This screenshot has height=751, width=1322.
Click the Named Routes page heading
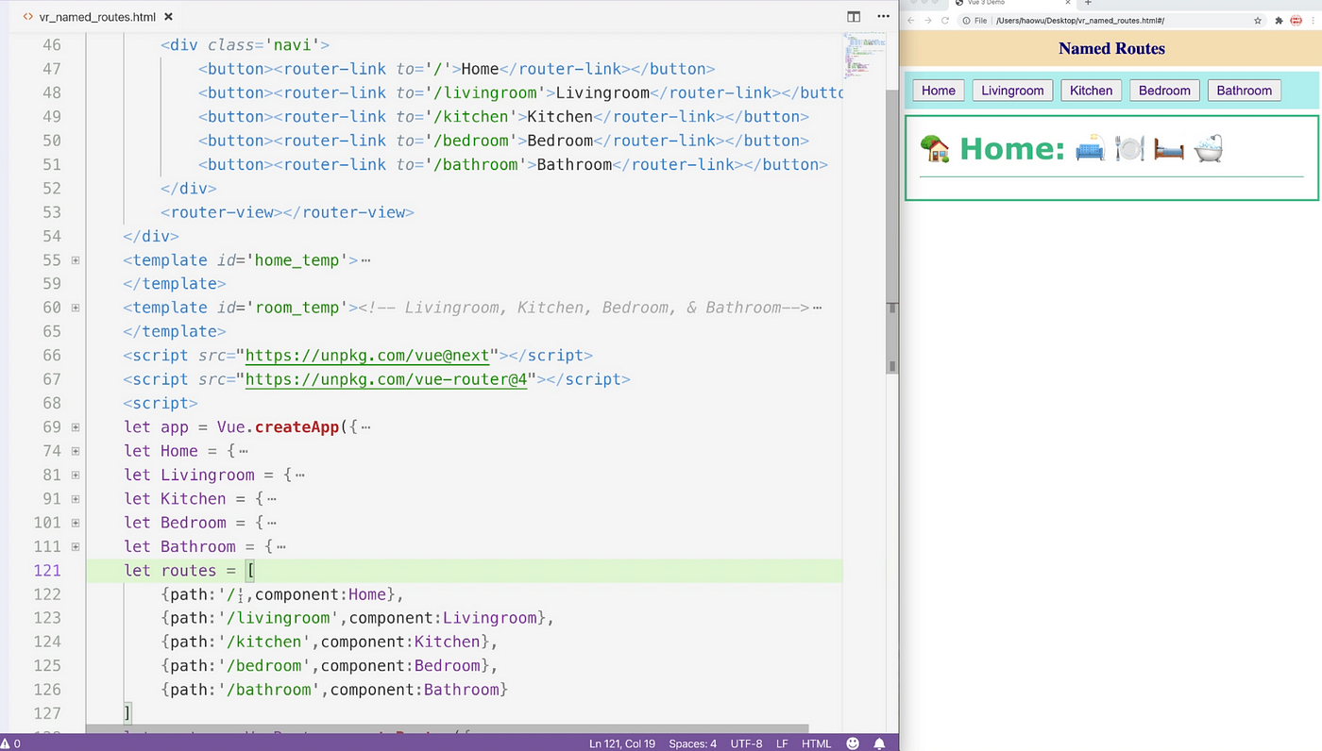point(1111,49)
